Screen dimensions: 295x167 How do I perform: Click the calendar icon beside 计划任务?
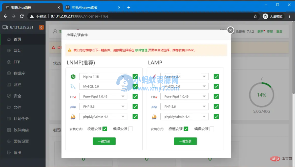coord(9,118)
